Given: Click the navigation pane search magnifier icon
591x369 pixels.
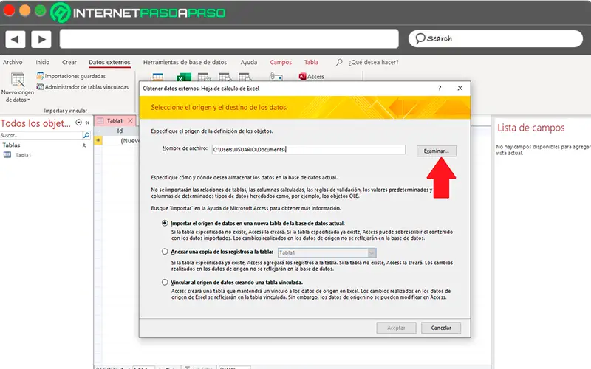Looking at the screenshot, I should [86, 135].
